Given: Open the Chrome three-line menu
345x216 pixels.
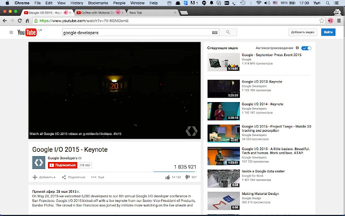Looking at the screenshot, I should 339,21.
